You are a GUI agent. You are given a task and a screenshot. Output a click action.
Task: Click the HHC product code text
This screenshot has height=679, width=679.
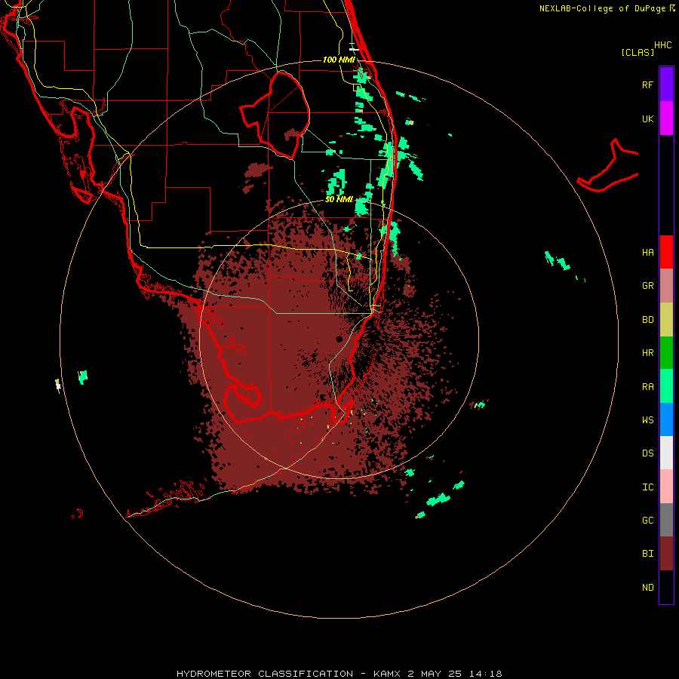pyautogui.click(x=662, y=45)
